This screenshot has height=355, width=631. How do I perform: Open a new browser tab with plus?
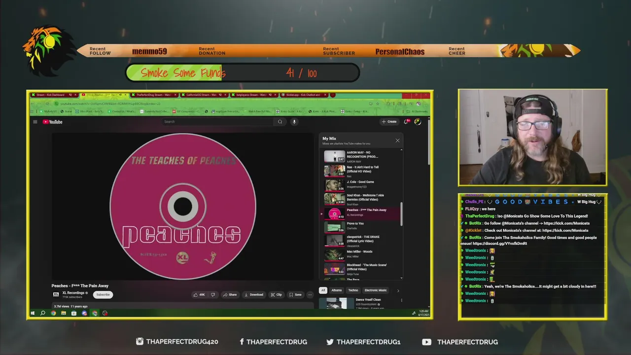(x=334, y=95)
